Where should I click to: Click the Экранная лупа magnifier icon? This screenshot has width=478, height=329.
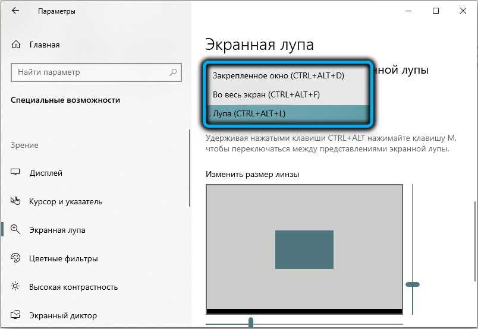[x=15, y=229]
